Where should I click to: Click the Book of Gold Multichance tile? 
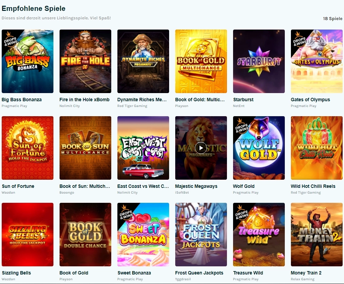coord(201,61)
